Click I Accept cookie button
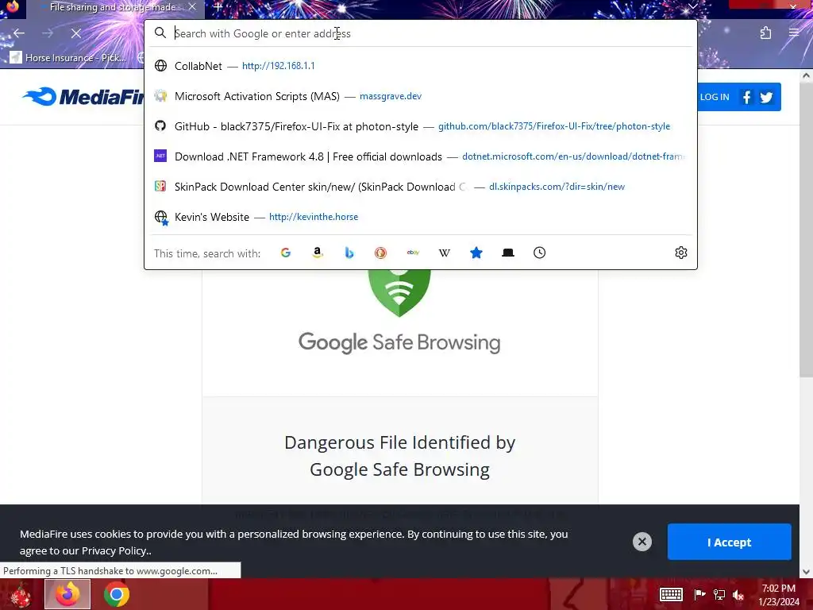 click(x=729, y=542)
